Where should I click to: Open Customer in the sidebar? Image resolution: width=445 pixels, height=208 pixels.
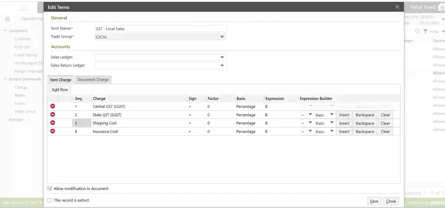click(23, 39)
